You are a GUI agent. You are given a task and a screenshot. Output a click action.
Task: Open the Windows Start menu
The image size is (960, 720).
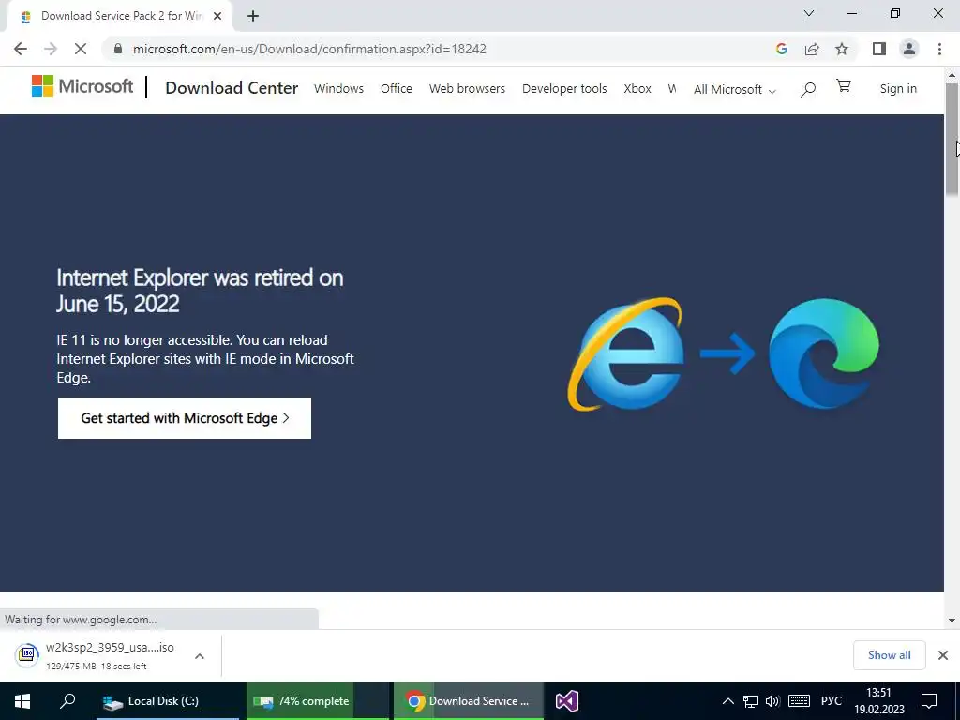(x=22, y=701)
